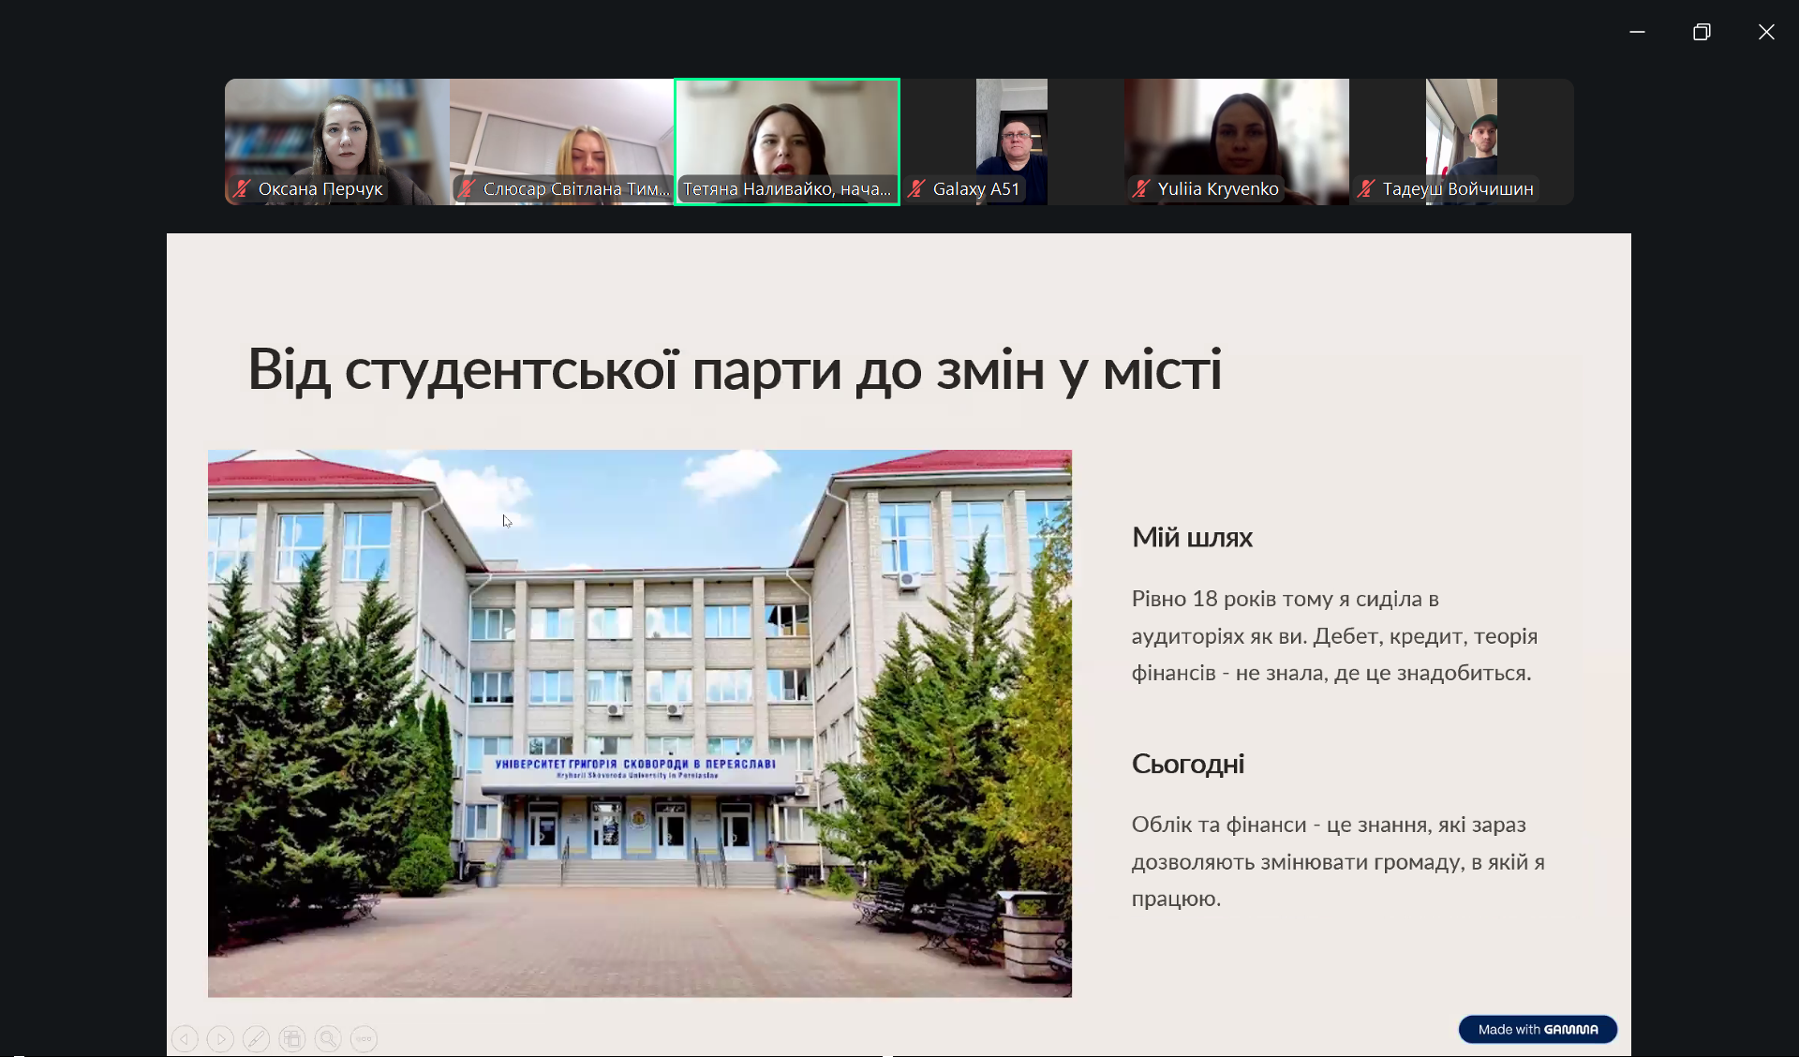Open the all slides grid view

[x=292, y=1038]
